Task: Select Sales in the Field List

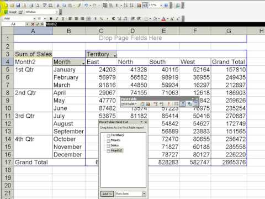Action: coord(115,145)
